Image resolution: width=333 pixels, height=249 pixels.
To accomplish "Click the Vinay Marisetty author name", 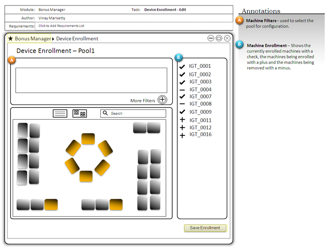I will [x=52, y=18].
